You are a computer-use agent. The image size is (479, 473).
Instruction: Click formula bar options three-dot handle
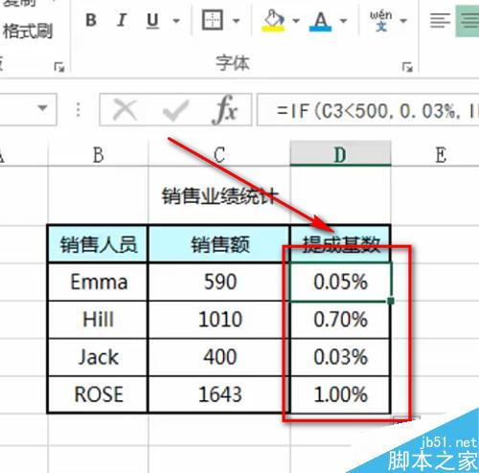coord(78,110)
